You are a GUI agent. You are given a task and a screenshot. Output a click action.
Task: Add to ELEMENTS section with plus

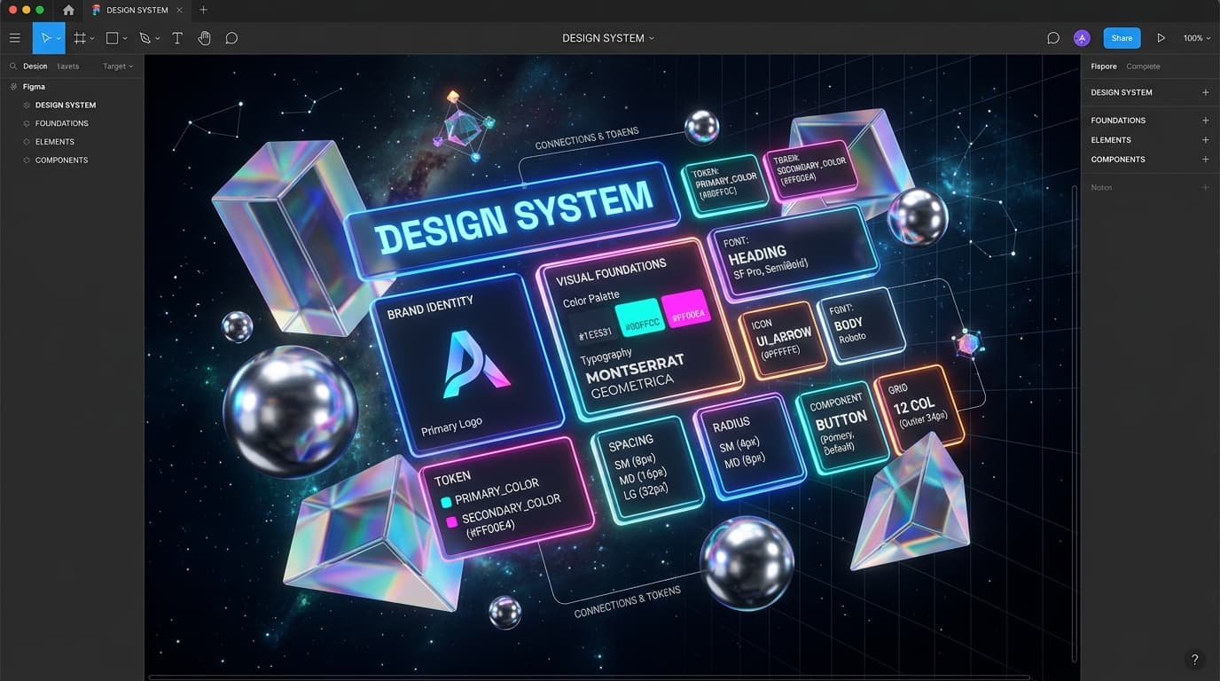[1205, 140]
